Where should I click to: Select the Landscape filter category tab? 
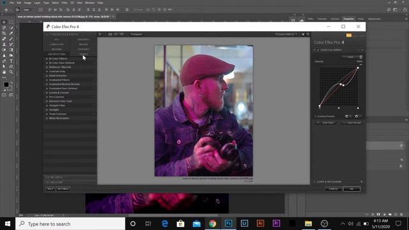57,44
